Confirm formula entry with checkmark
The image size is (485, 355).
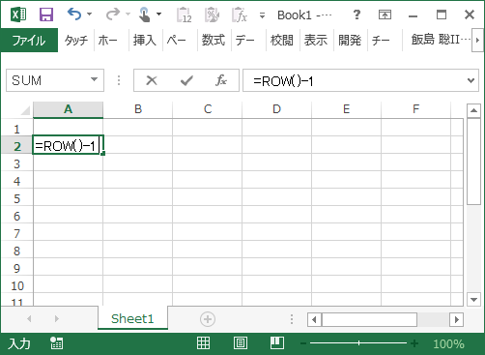point(186,80)
